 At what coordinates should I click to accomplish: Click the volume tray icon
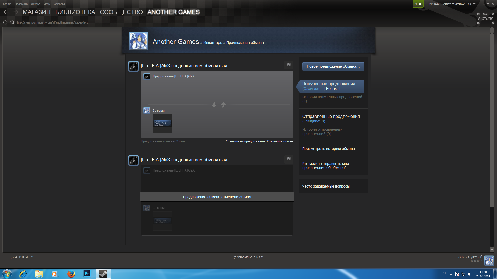470,274
